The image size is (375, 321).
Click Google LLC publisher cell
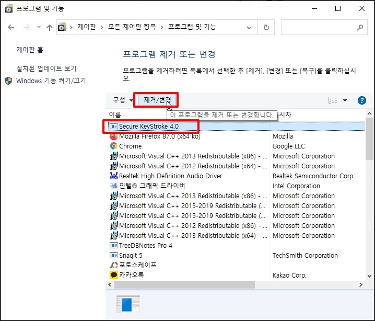289,146
